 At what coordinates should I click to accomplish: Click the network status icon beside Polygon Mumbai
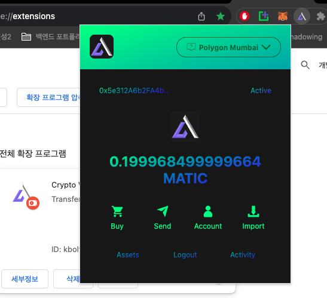[x=191, y=47]
